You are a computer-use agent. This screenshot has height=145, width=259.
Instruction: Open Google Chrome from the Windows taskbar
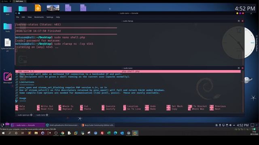click(x=62, y=133)
